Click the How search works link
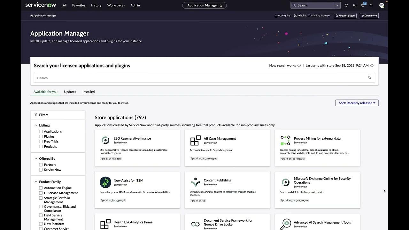This screenshot has width=409, height=230. coord(282,65)
